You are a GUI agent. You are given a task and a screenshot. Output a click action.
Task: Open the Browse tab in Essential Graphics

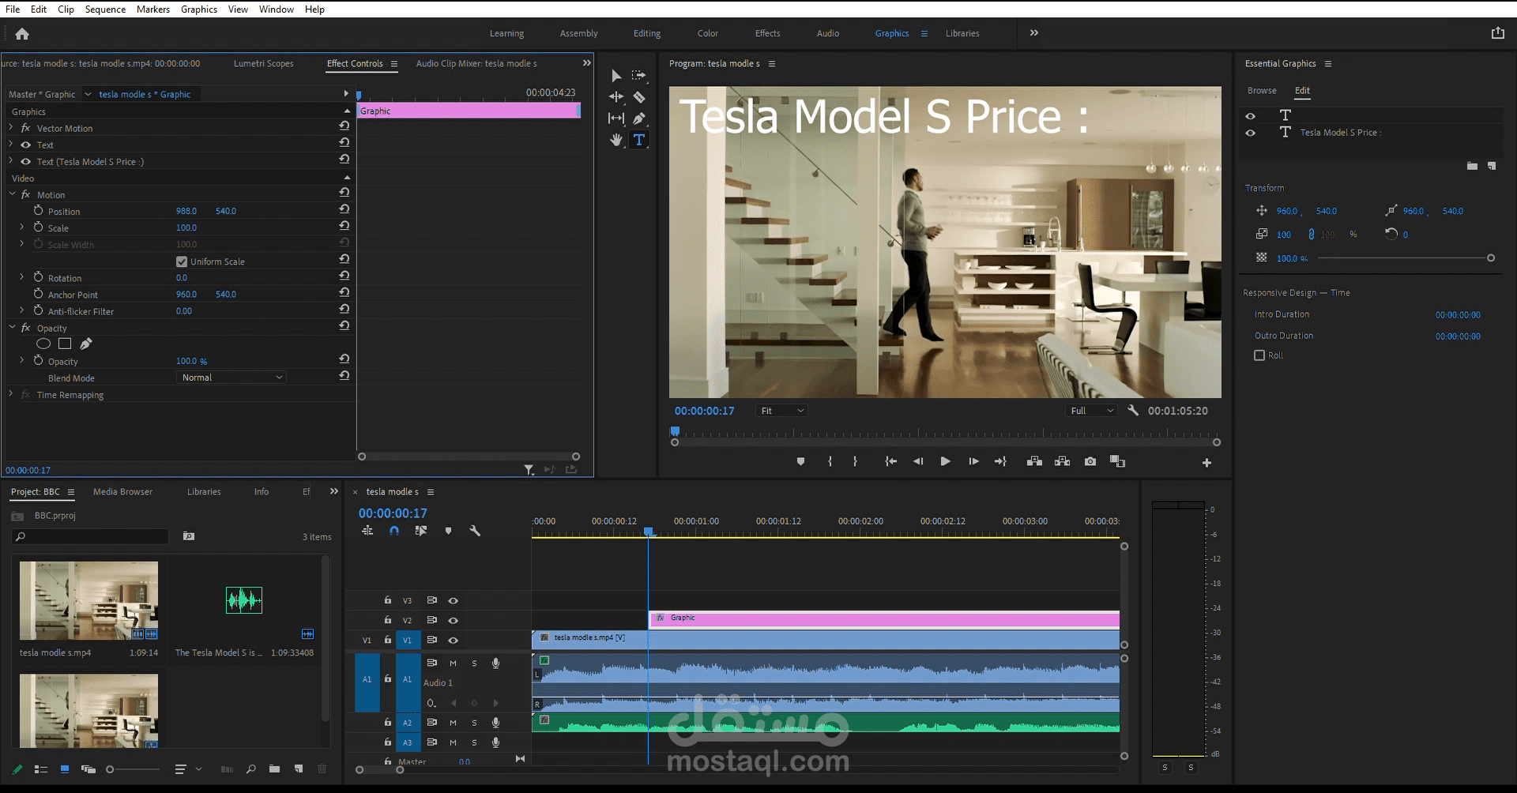coord(1262,91)
